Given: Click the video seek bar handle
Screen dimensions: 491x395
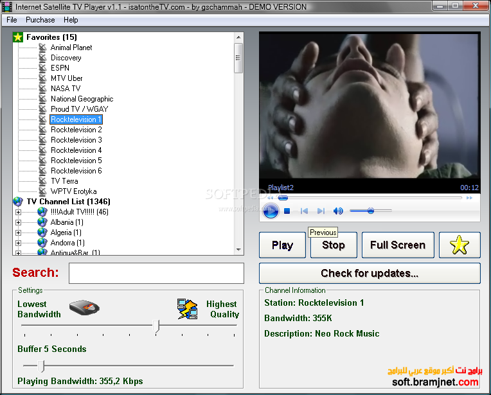Looking at the screenshot, I should 283,198.
